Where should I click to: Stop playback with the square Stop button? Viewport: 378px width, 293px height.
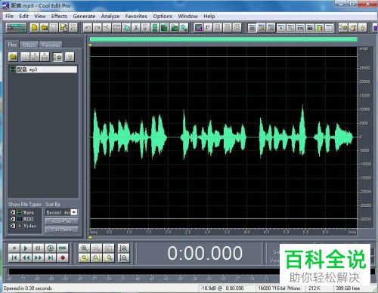tap(14, 248)
